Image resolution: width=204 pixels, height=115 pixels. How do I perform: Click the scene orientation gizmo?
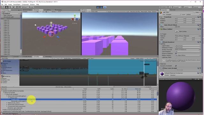(x=75, y=18)
